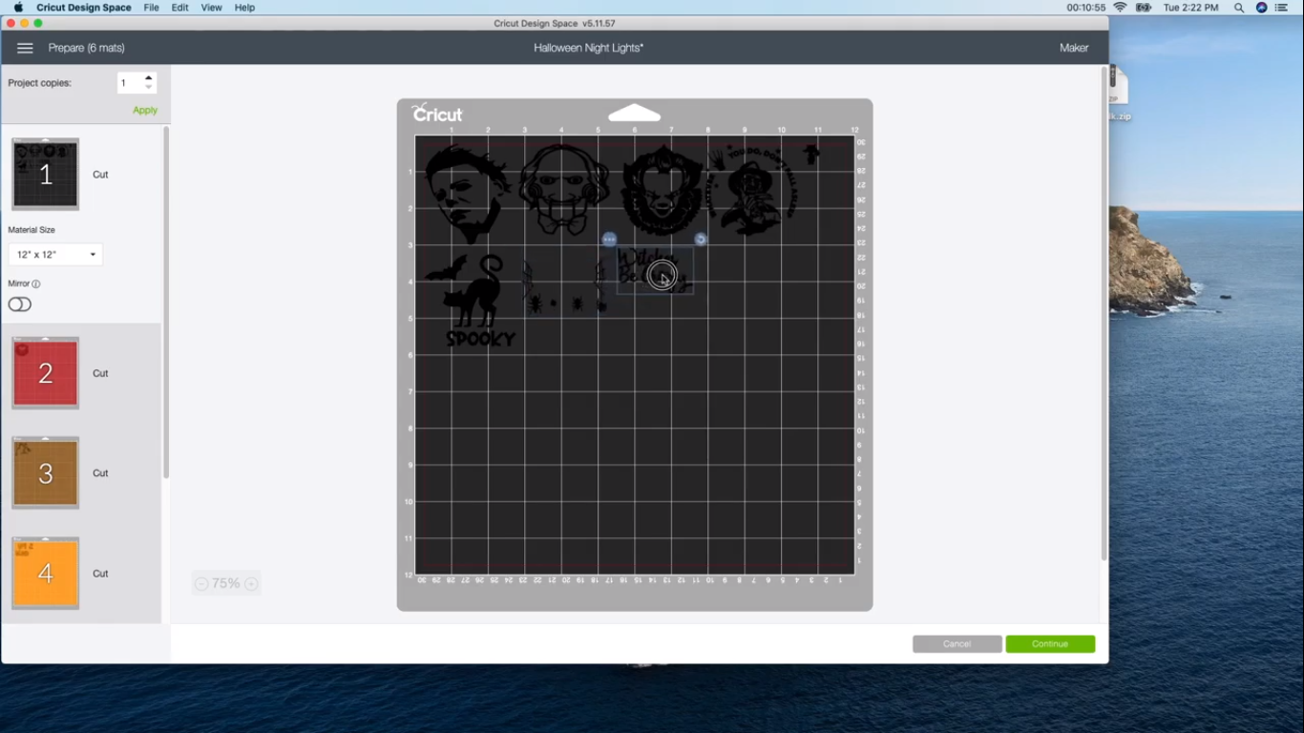Click the Project copies number field
1304x733 pixels.
click(130, 83)
